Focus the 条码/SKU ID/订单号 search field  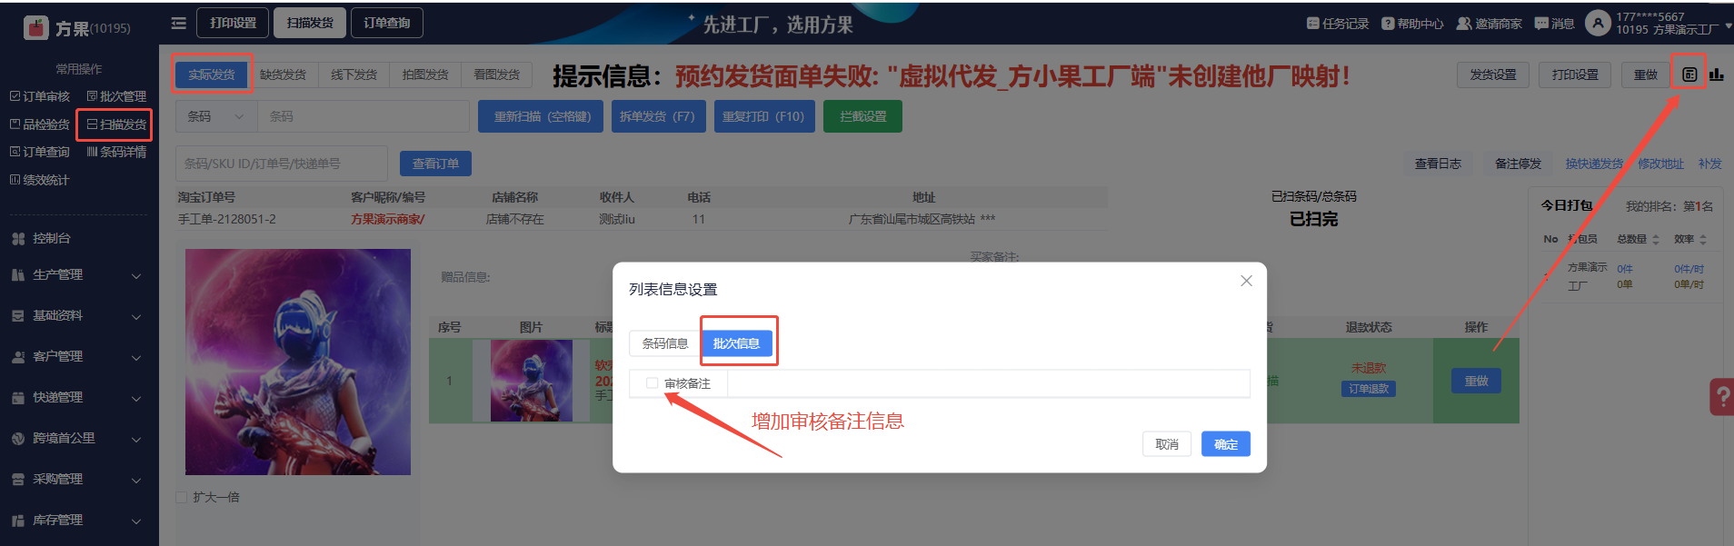[282, 164]
